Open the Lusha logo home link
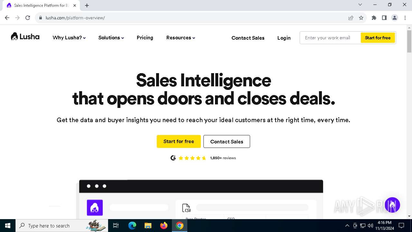Image resolution: width=412 pixels, height=232 pixels. point(25,37)
